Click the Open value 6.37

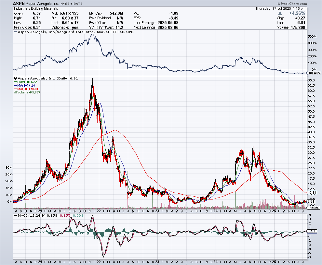37,13
